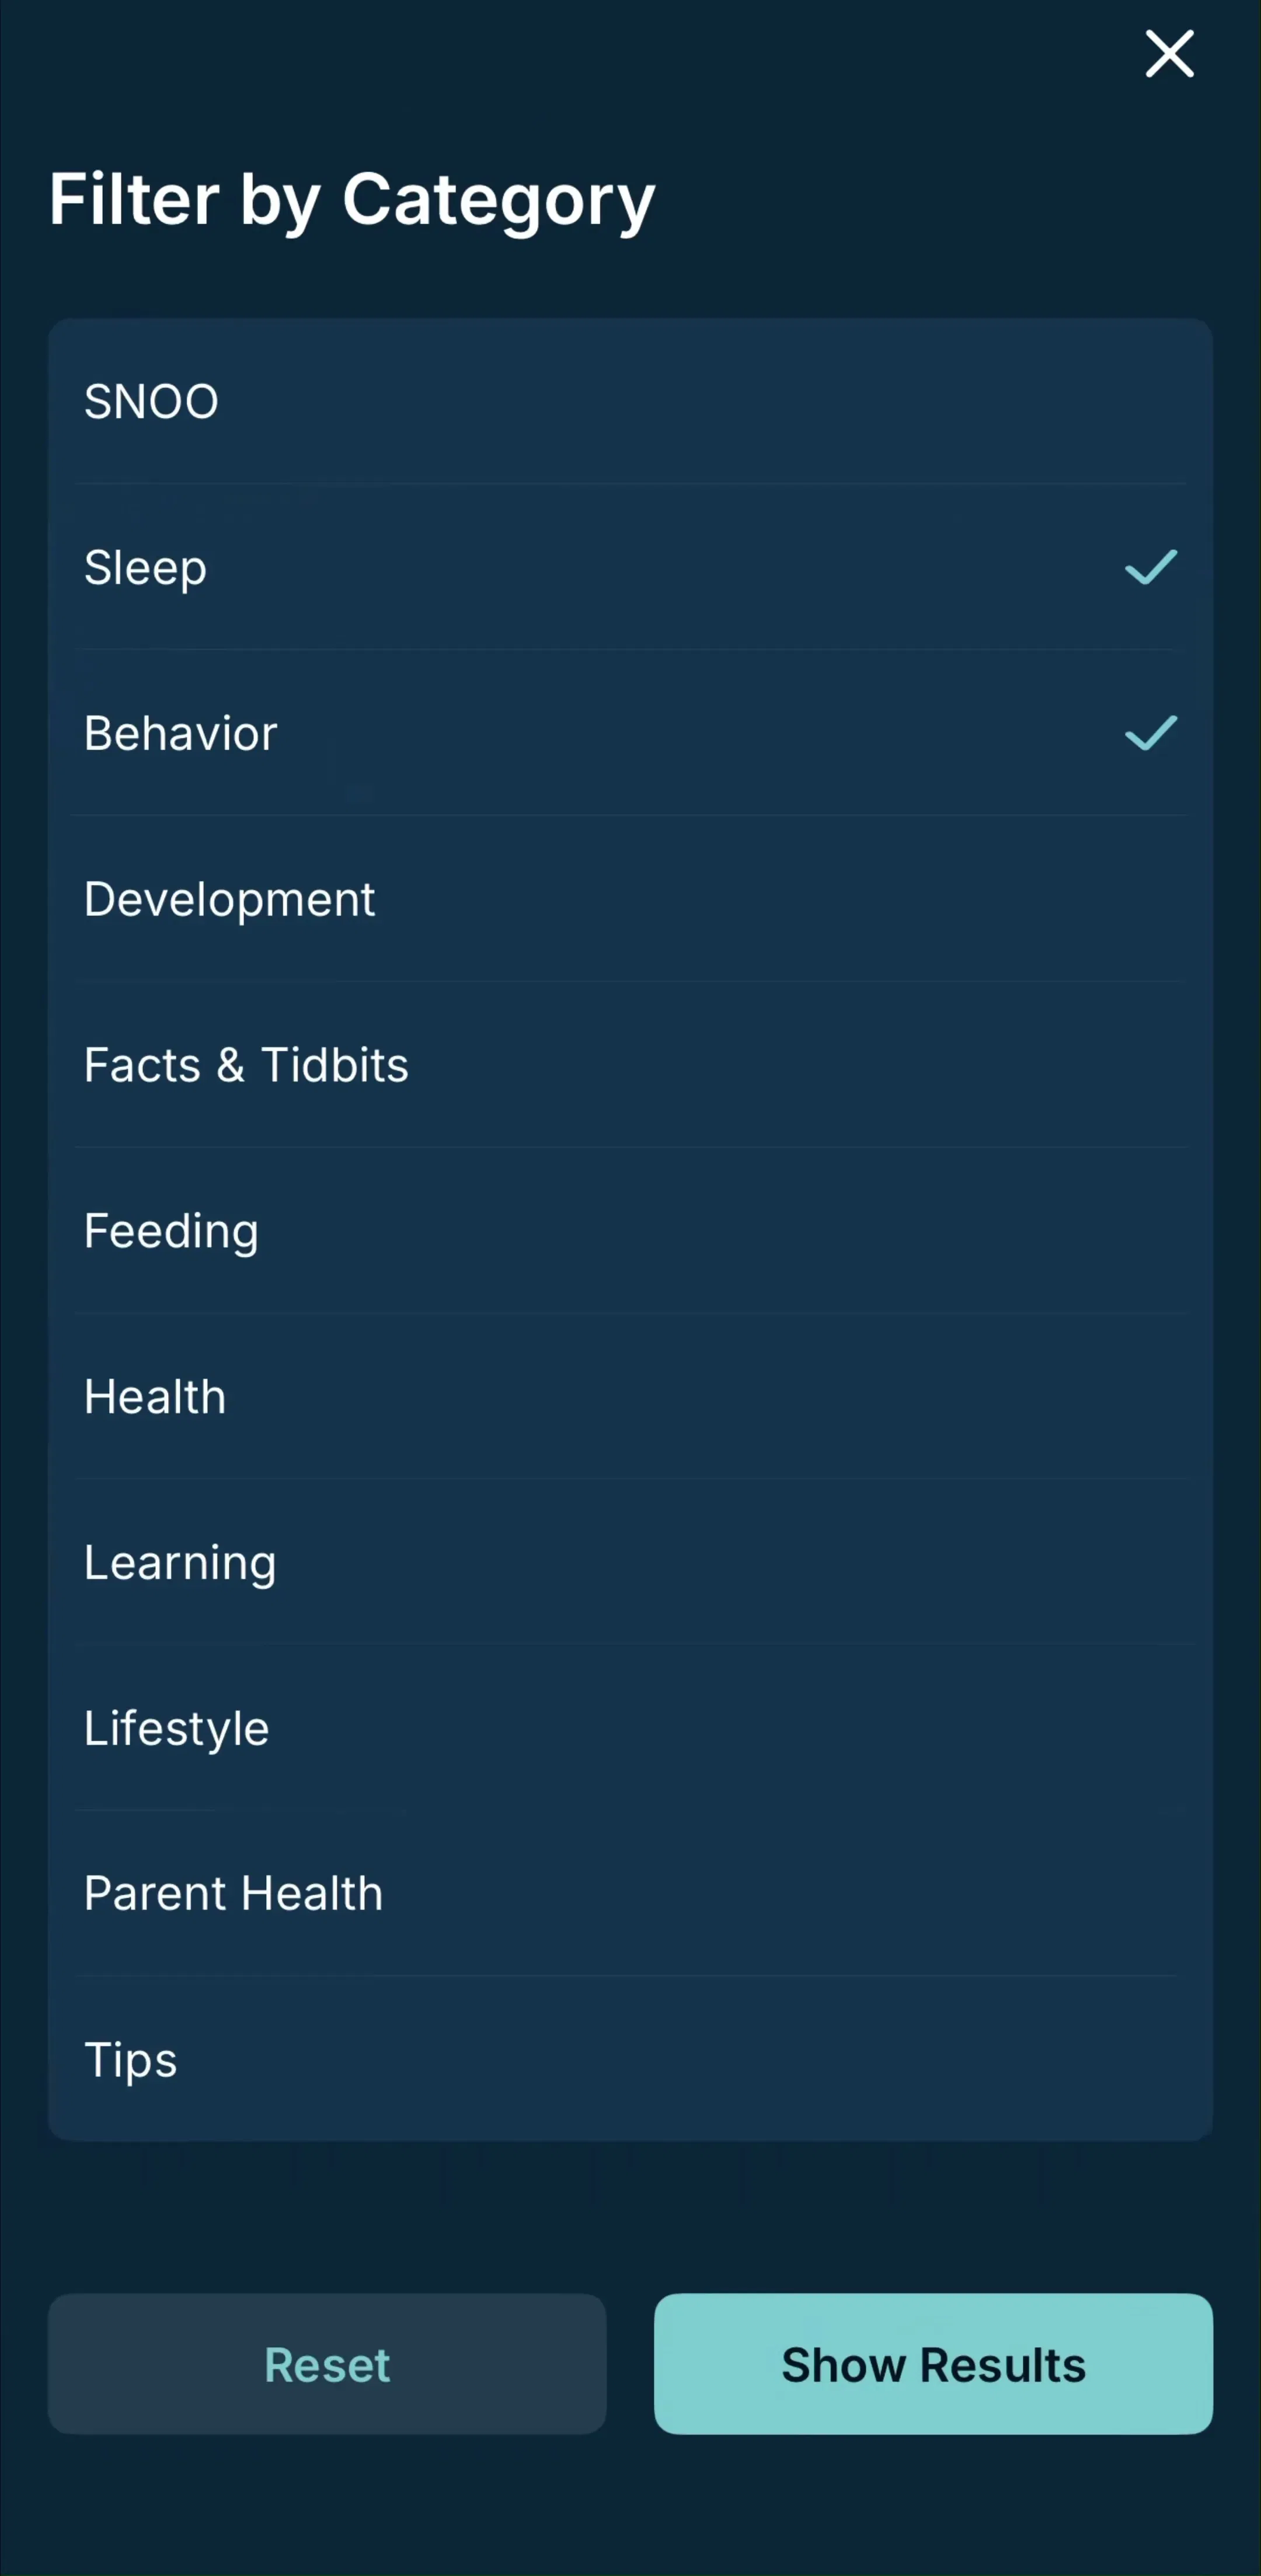Click the teal checkmark beside Sleep
Screen dimensions: 1261x2576
pos(1151,567)
